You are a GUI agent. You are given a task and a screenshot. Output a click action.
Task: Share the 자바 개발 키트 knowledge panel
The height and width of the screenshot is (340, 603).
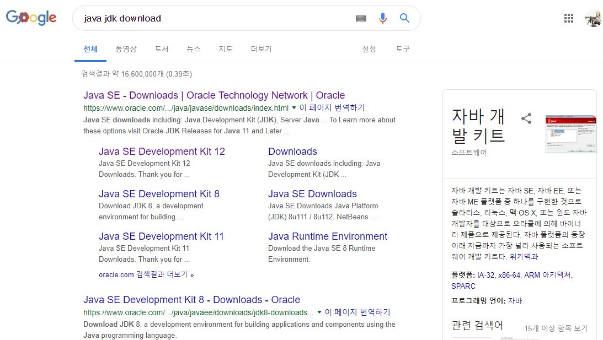click(x=526, y=118)
